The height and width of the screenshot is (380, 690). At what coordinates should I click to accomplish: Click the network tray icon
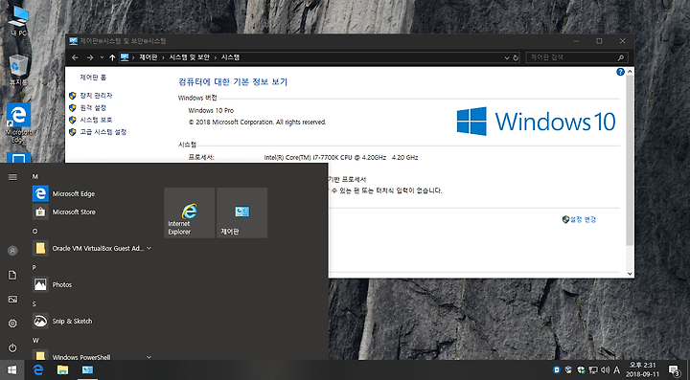point(593,369)
